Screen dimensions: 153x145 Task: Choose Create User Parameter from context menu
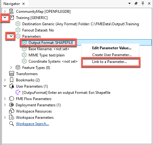click(x=112, y=55)
